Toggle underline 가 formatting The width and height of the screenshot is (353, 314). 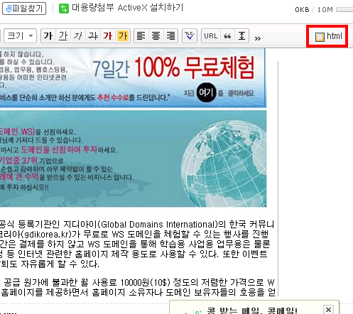pos(63,36)
